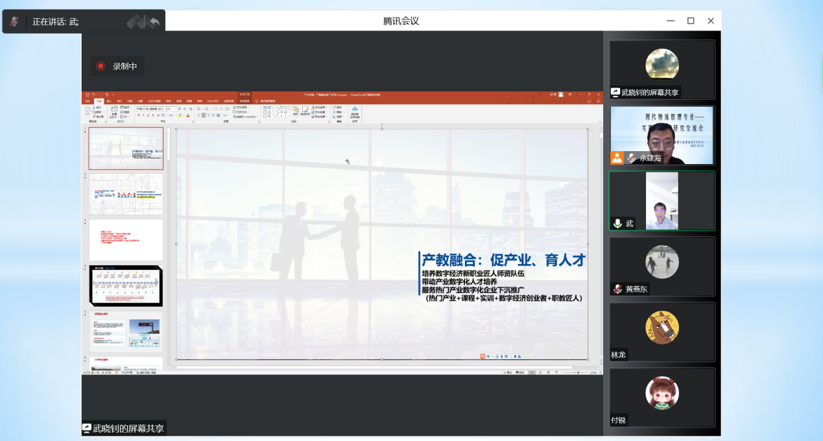The height and width of the screenshot is (441, 823).
Task: Click the muted mic icon beside 正在讲话
Action: 14,21
